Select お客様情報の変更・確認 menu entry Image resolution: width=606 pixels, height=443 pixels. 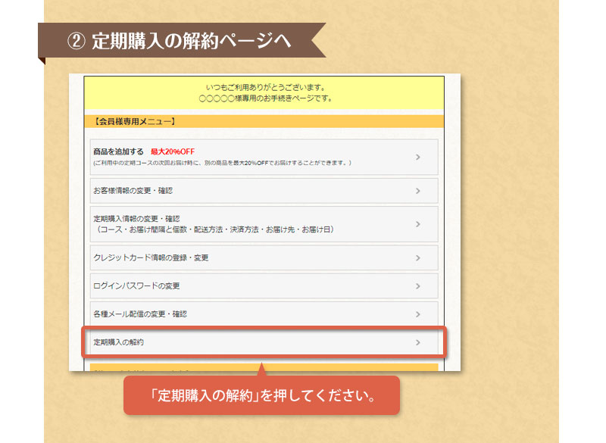click(133, 191)
